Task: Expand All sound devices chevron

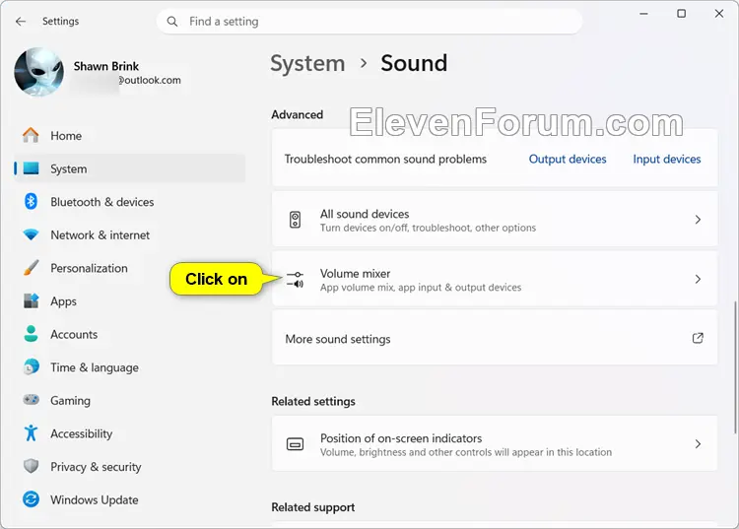Action: click(x=698, y=220)
